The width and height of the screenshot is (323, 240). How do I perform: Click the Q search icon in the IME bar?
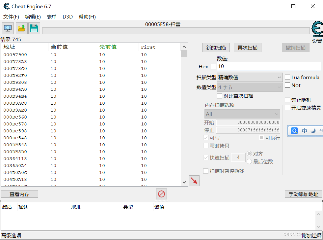coord(294,130)
